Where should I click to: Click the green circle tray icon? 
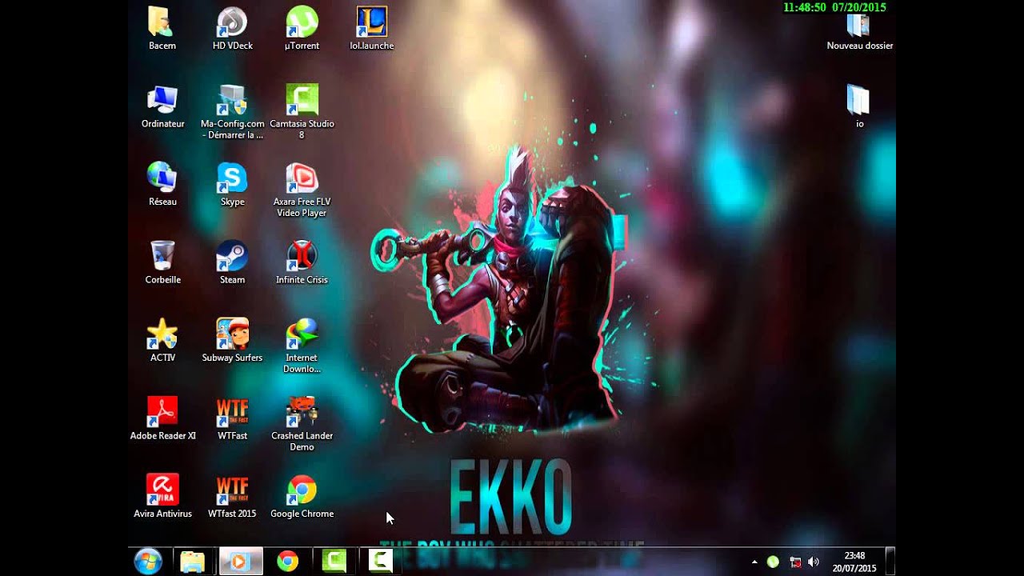773,562
